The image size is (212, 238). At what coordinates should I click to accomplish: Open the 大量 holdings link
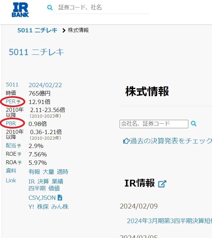tap(48, 172)
